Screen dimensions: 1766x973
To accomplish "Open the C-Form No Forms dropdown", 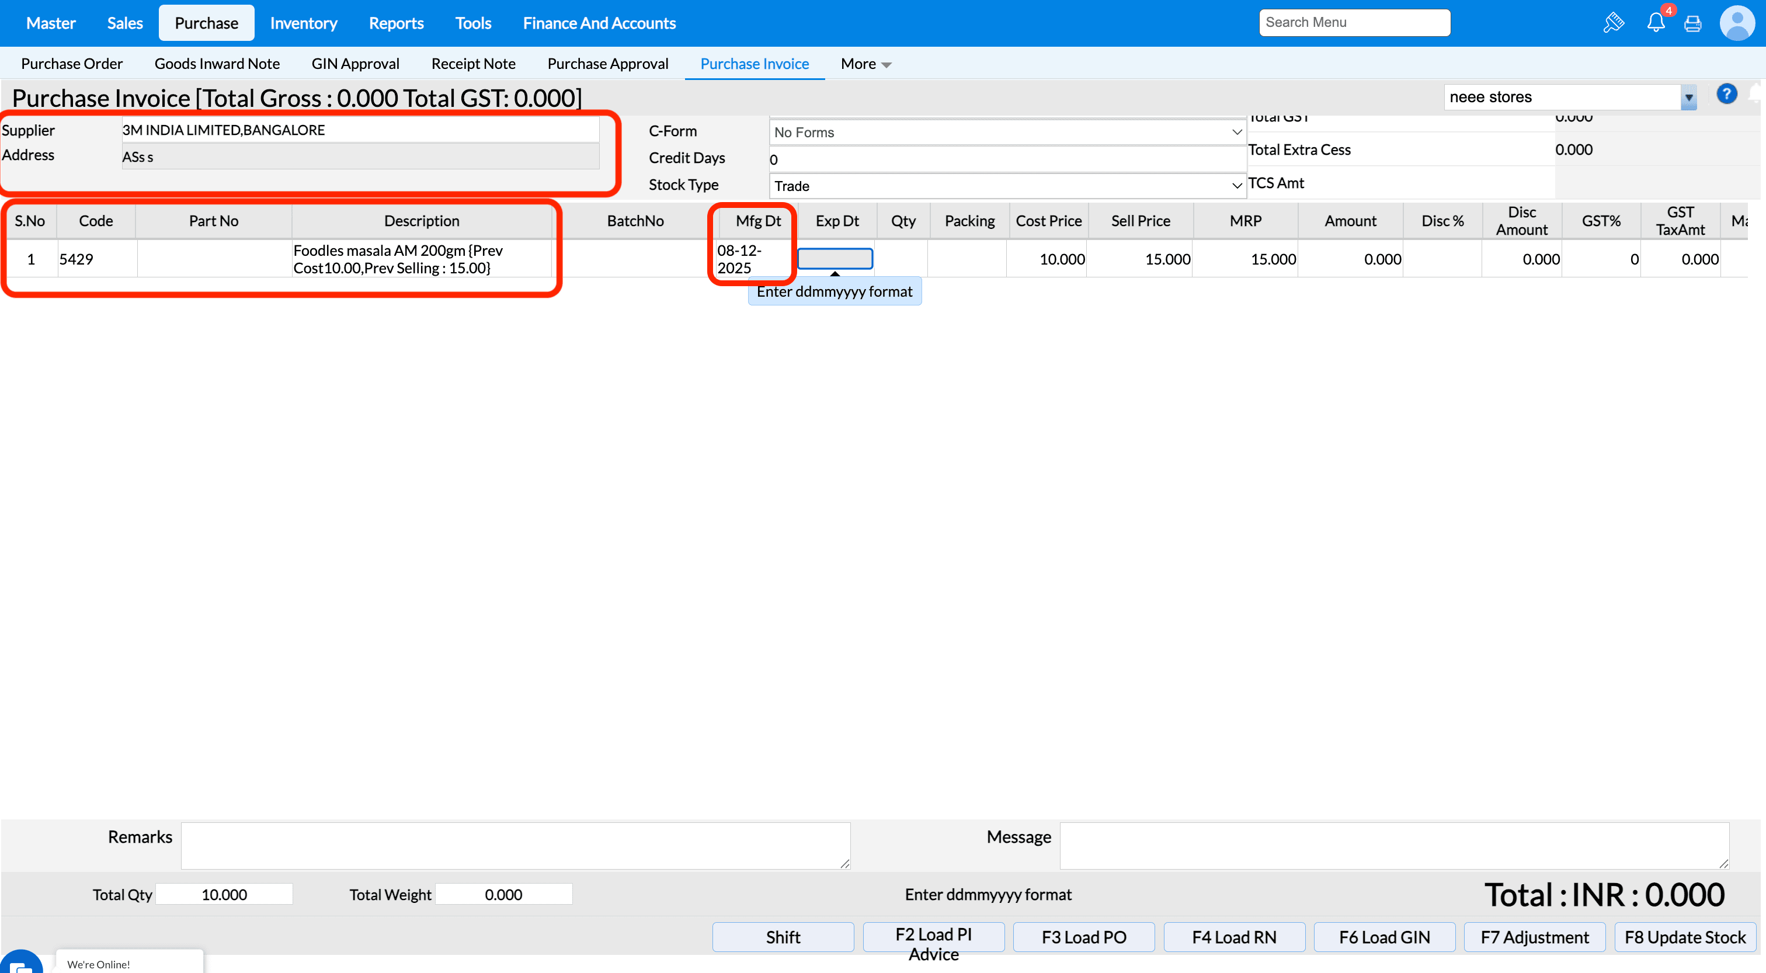I will [1006, 131].
